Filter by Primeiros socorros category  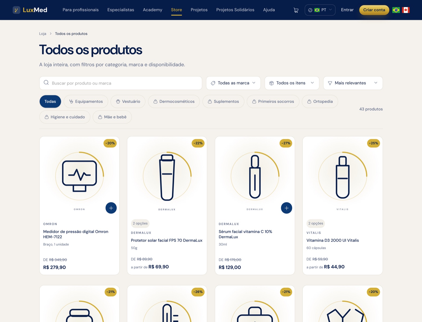273,101
